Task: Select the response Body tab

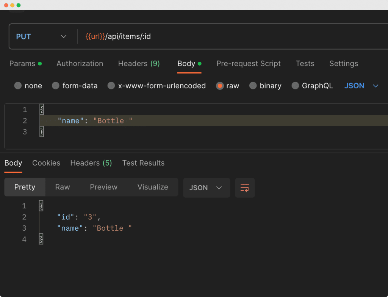Action: (13, 163)
